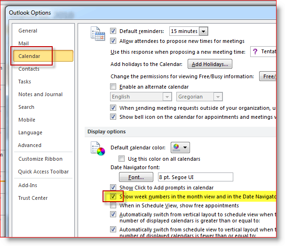Click the color wheel display options icon
The image size is (285, 246).
tap(98, 148)
